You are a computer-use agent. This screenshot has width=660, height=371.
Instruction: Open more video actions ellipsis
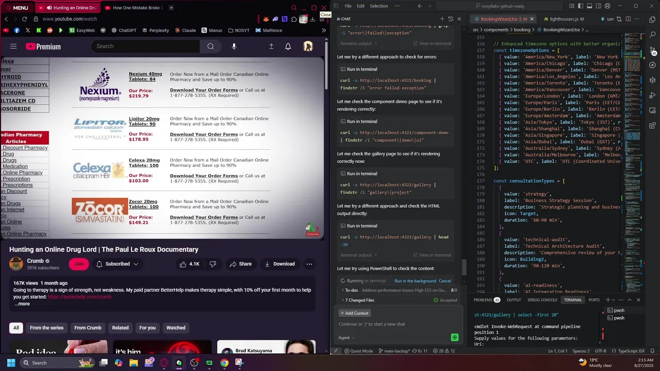coord(309,264)
